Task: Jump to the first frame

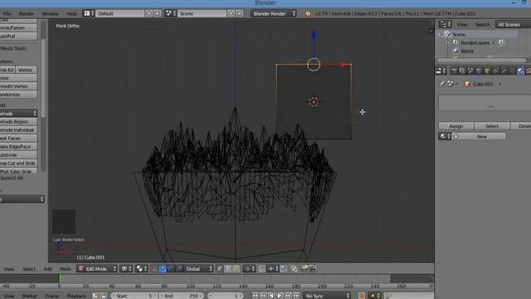Action: pyautogui.click(x=255, y=296)
